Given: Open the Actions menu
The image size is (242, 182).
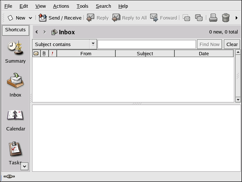Looking at the screenshot, I should 61,6.
